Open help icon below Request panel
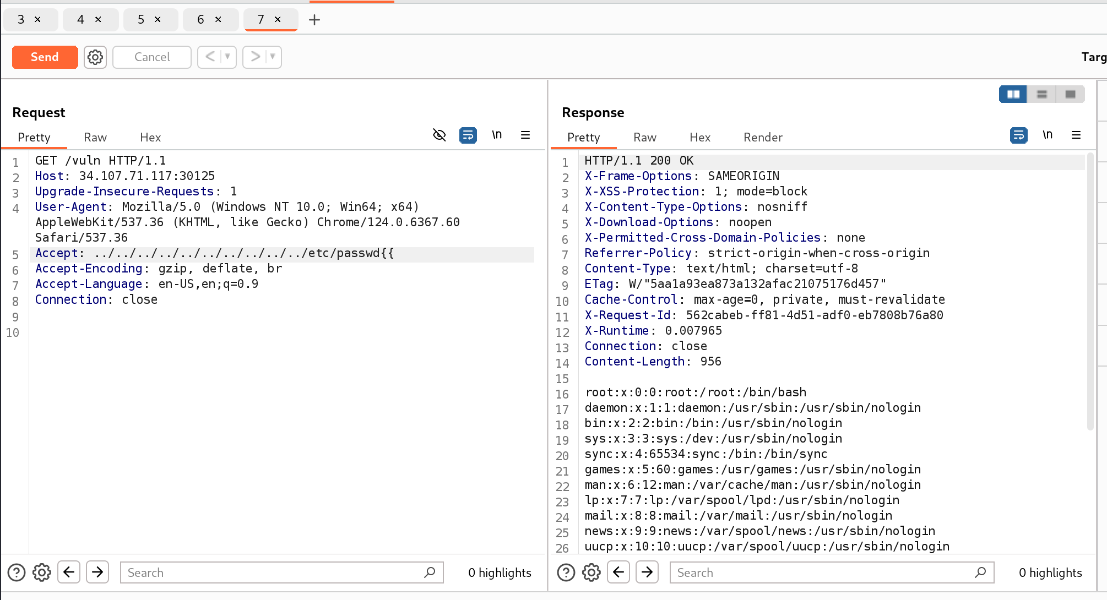 pos(17,572)
